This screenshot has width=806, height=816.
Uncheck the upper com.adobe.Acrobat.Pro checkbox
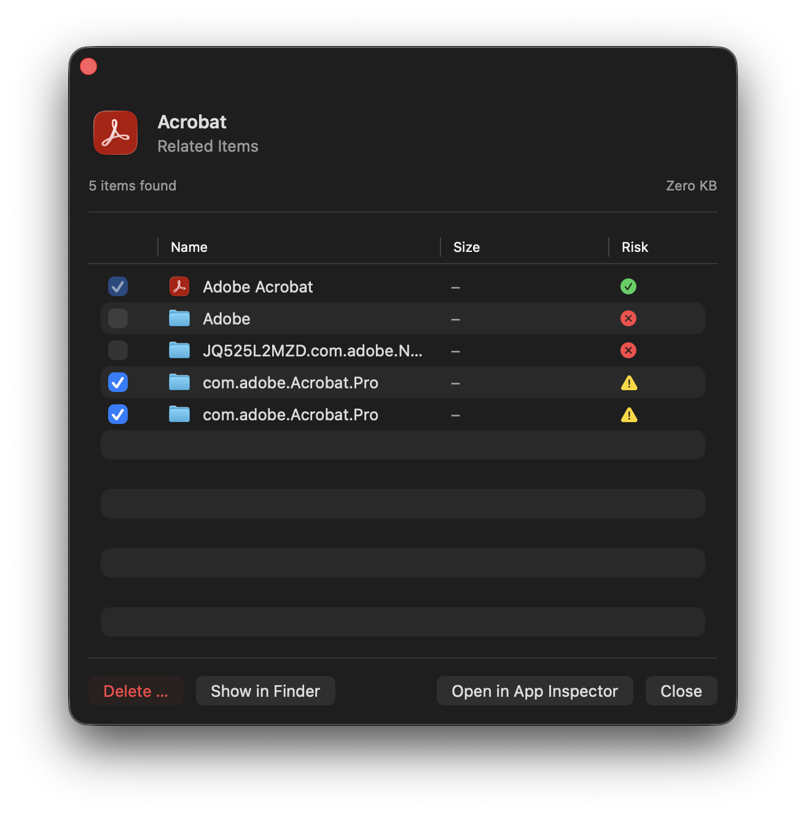(x=118, y=382)
